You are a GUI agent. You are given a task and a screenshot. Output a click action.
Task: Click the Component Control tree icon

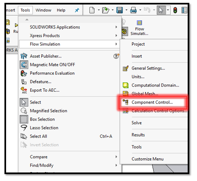click(126, 102)
